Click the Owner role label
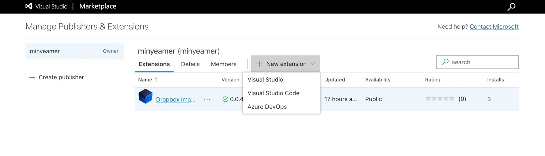Image resolution: width=545 pixels, height=156 pixels. [x=111, y=51]
